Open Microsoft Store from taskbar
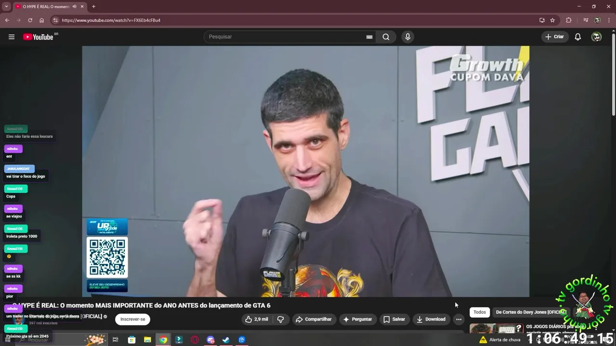 click(x=131, y=340)
